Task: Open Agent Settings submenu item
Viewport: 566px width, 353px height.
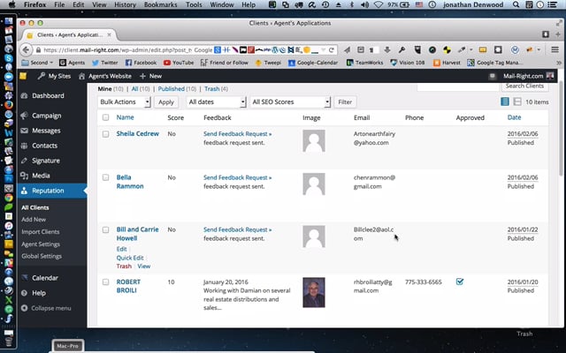Action: [x=41, y=244]
